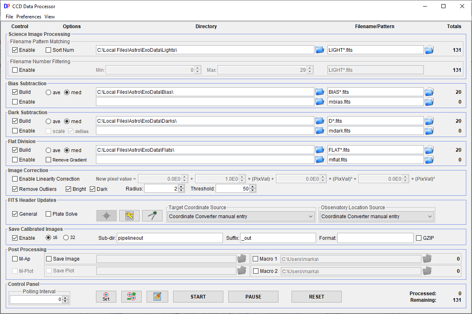Click the empty Format field
472x314 pixels.
pyautogui.click(x=375, y=238)
